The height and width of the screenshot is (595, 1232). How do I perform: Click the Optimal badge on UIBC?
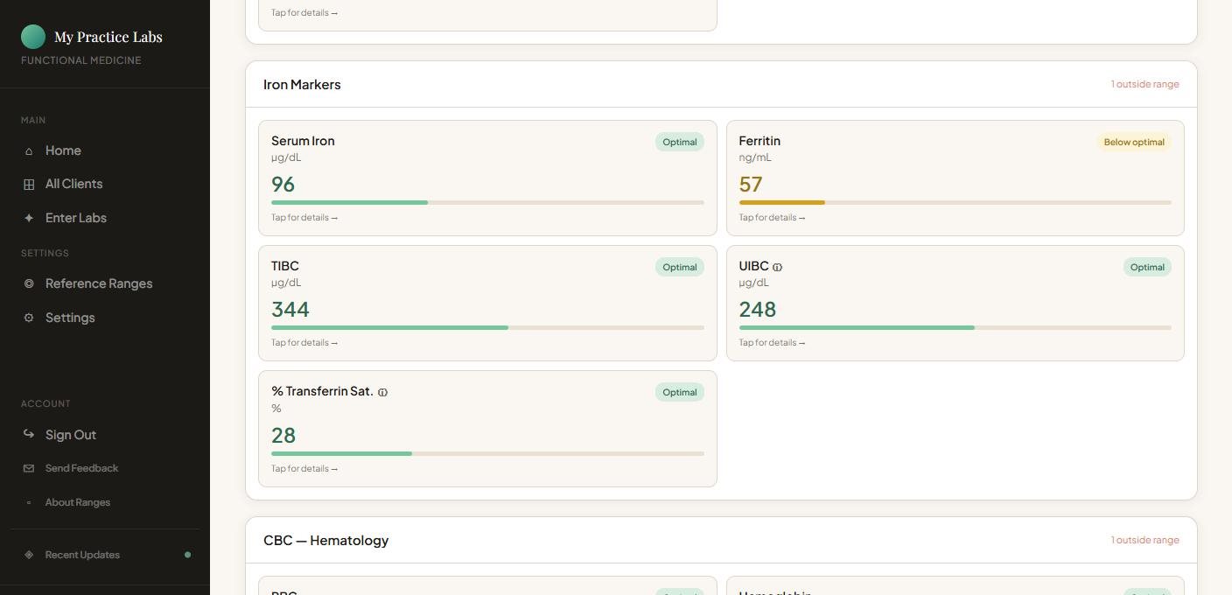tap(1147, 267)
